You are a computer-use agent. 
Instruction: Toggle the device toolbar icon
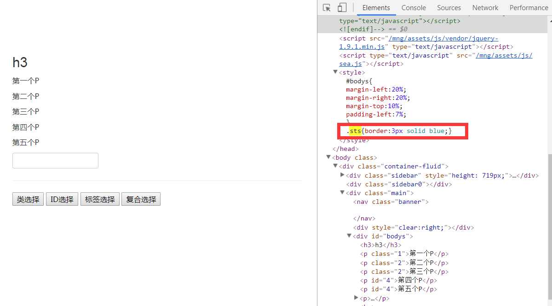point(342,7)
